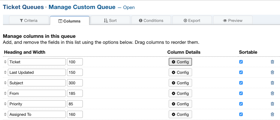This screenshot has height=120, width=280.
Task: Toggle Sortable checkbox for Subject column
Action: coord(241,83)
